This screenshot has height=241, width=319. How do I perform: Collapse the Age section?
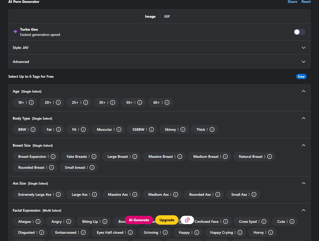(303, 91)
